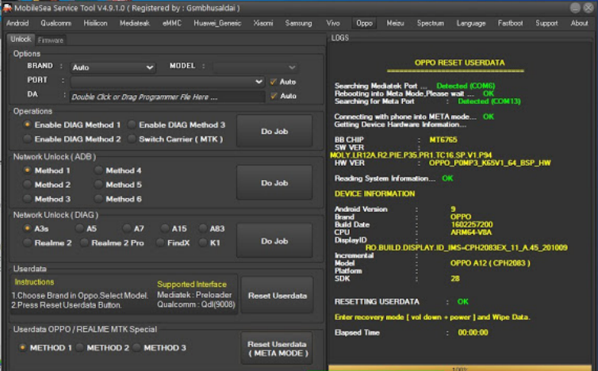Image resolution: width=598 pixels, height=371 pixels.
Task: Select the Oppo menu tab
Action: point(364,23)
